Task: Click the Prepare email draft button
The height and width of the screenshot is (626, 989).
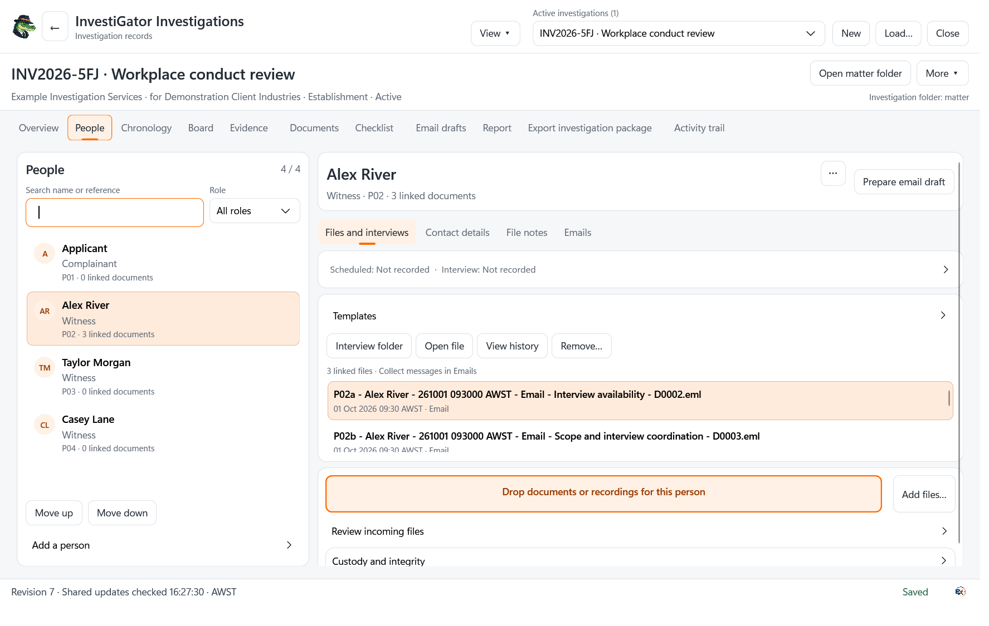Action: 904,182
